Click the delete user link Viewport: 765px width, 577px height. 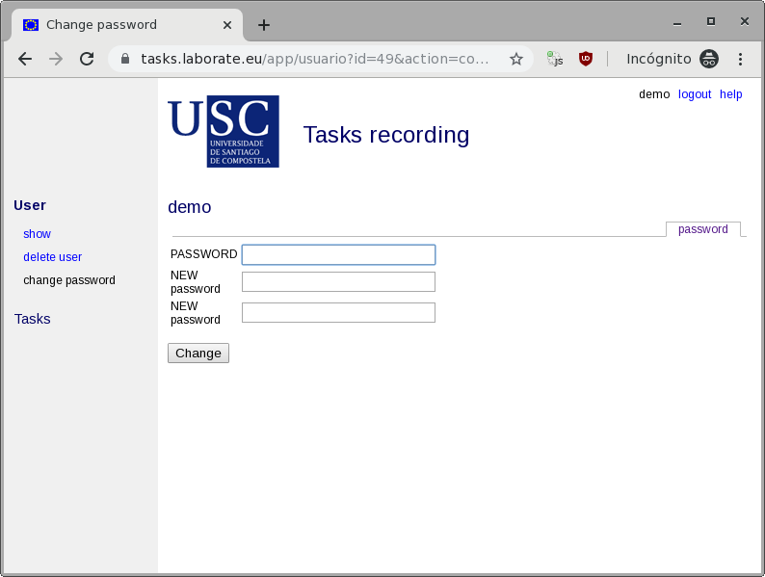coord(52,257)
